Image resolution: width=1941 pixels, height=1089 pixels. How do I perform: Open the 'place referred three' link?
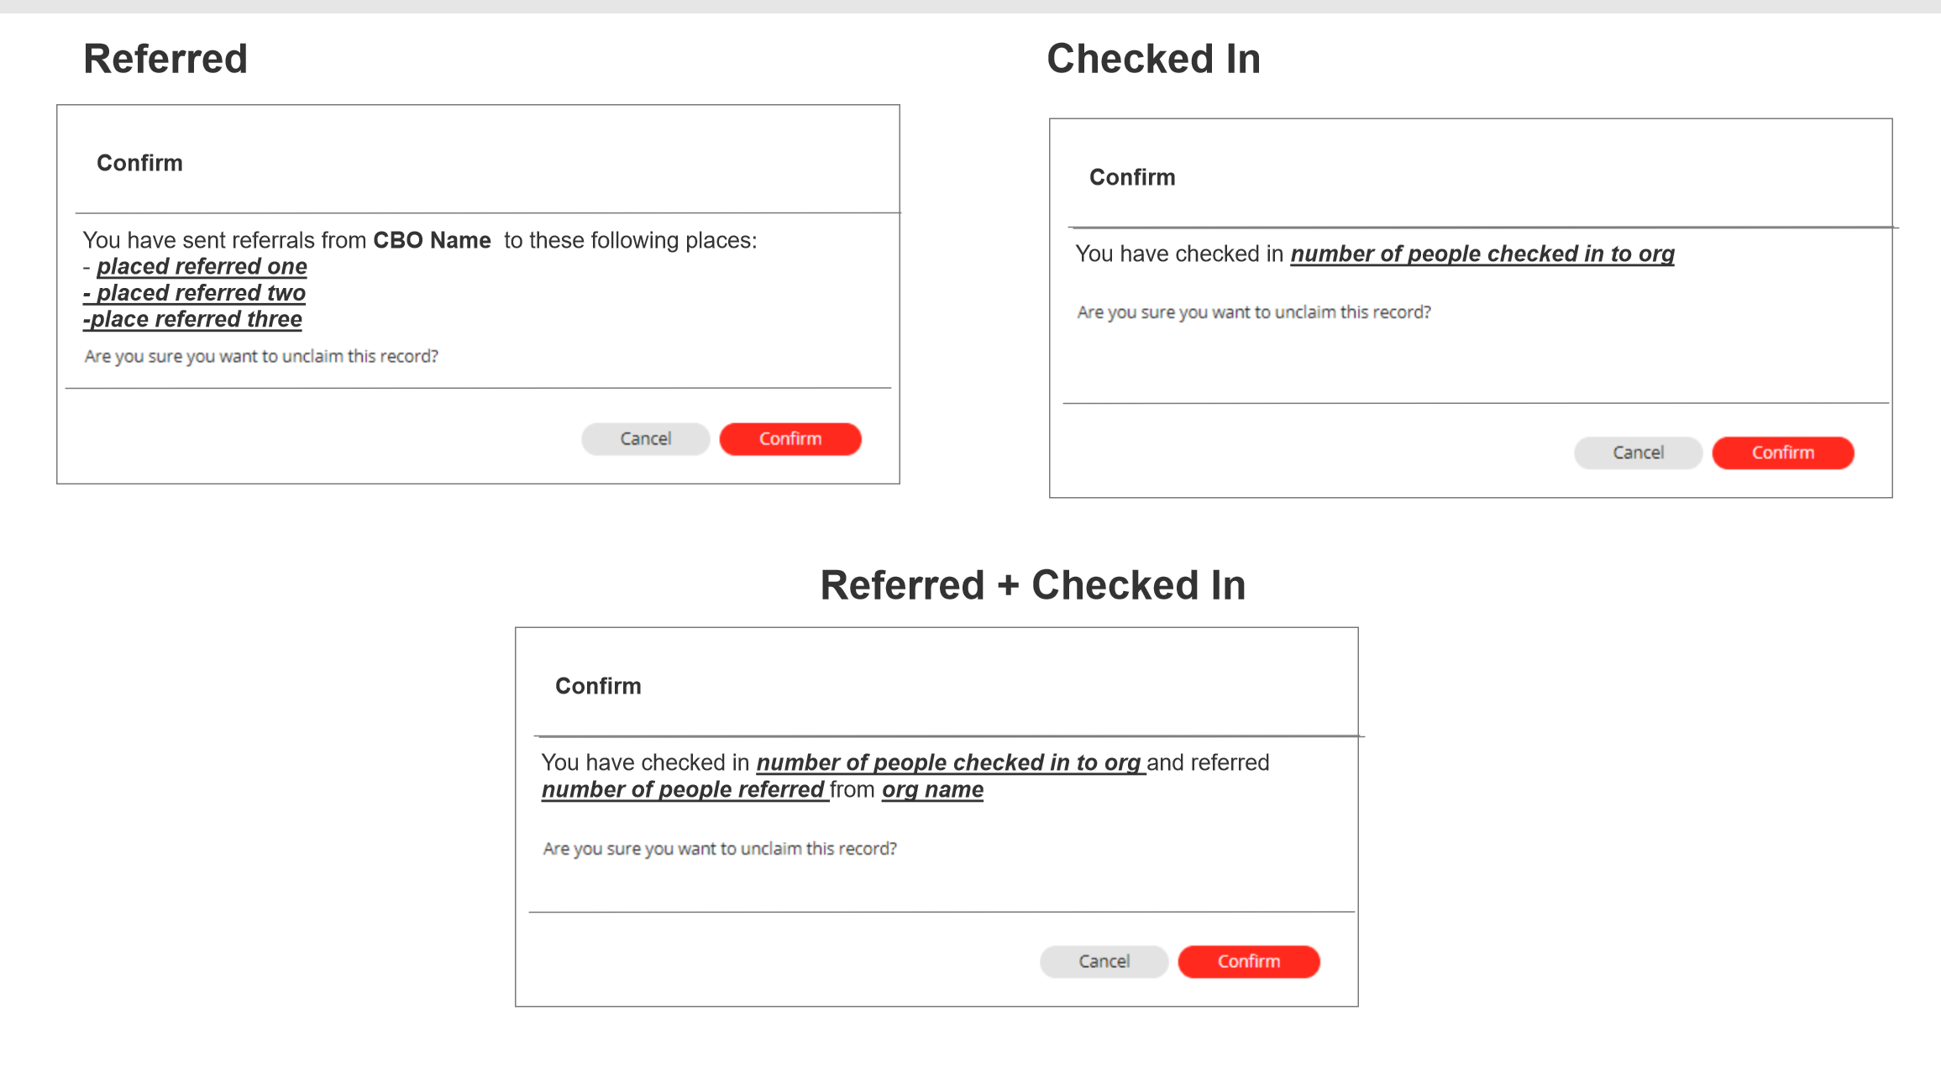pyautogui.click(x=191, y=319)
